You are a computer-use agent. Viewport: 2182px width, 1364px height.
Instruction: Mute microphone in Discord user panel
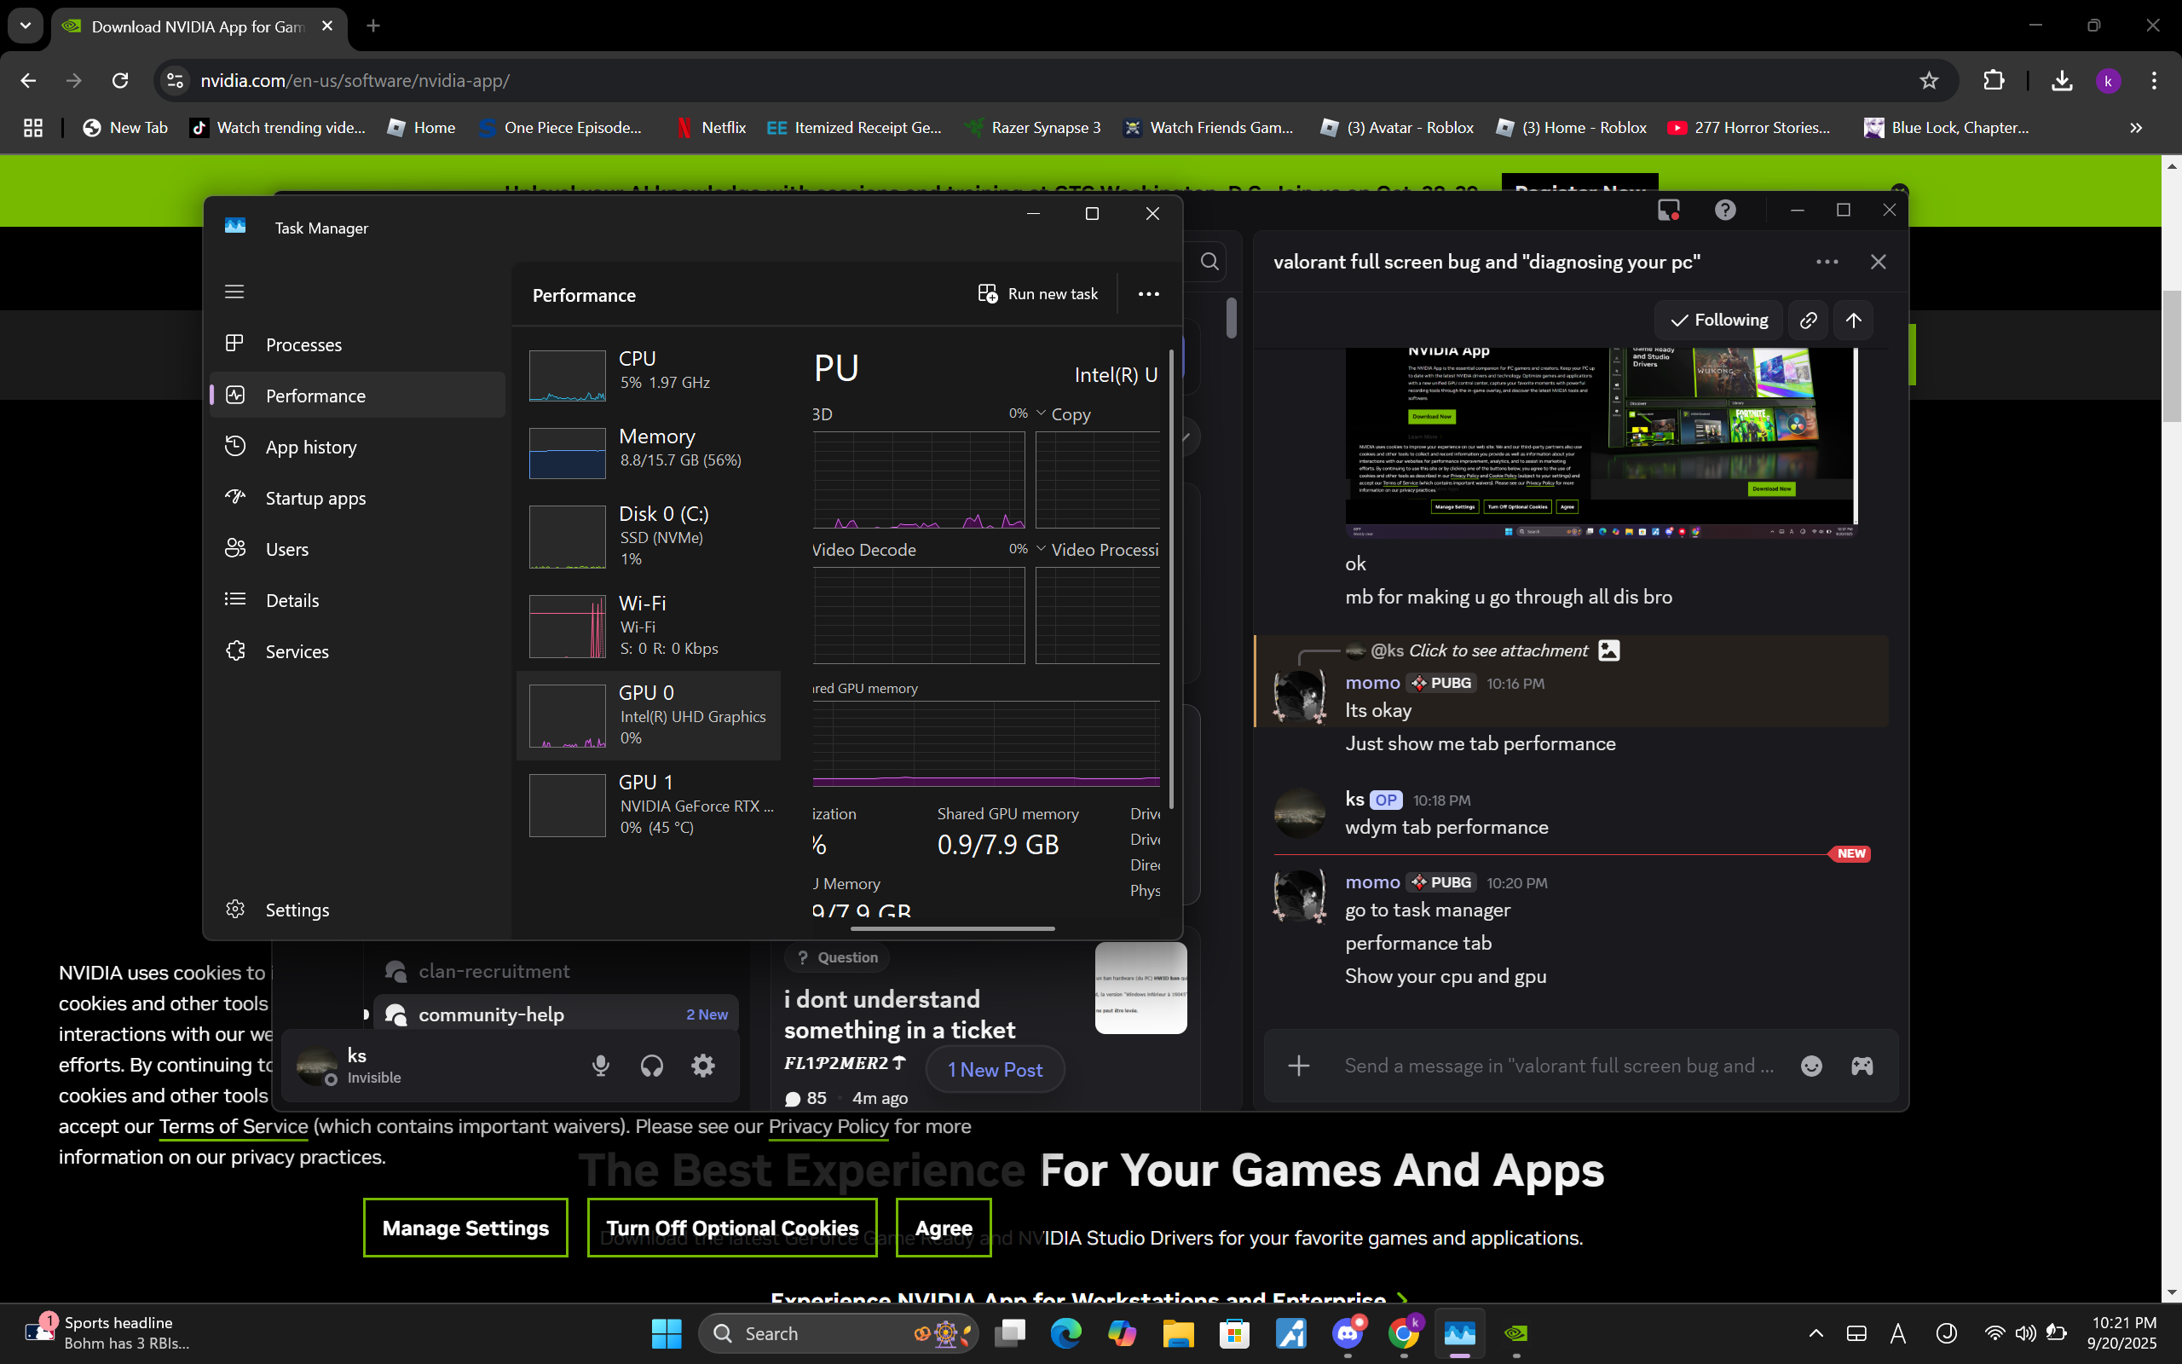click(601, 1066)
